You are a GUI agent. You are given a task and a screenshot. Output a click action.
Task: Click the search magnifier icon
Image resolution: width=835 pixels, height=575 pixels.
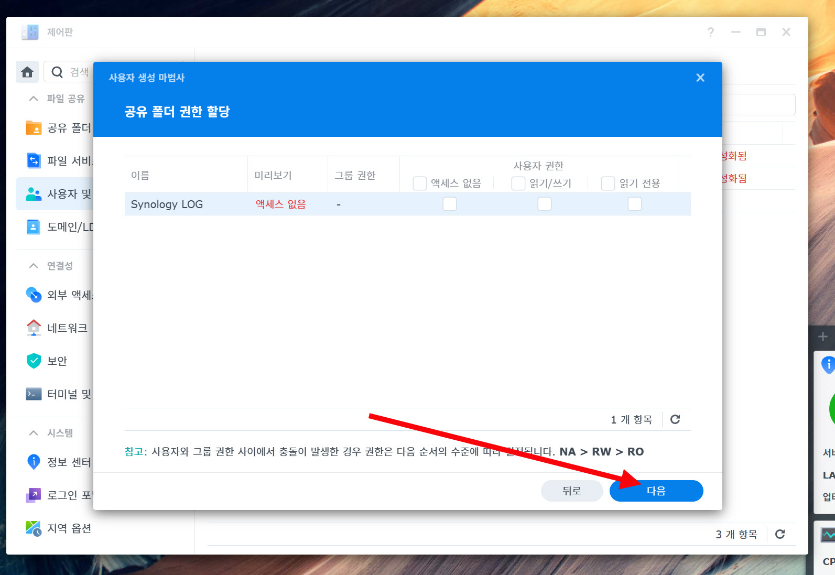pos(57,72)
